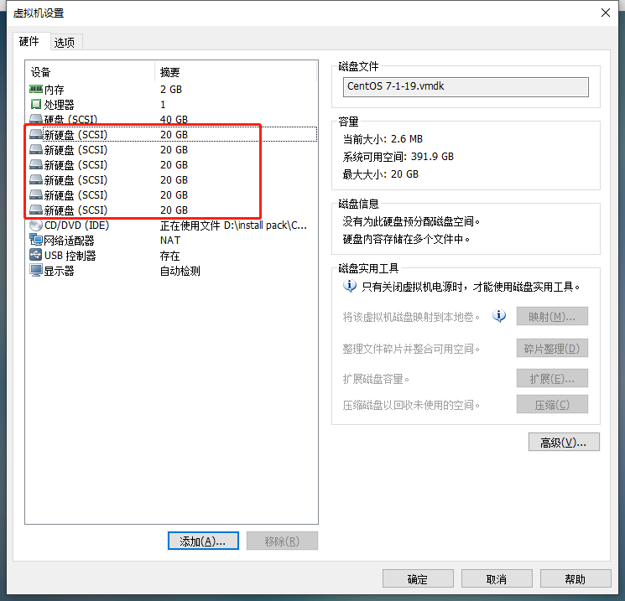Select the USB 控制器 device label

coord(70,256)
